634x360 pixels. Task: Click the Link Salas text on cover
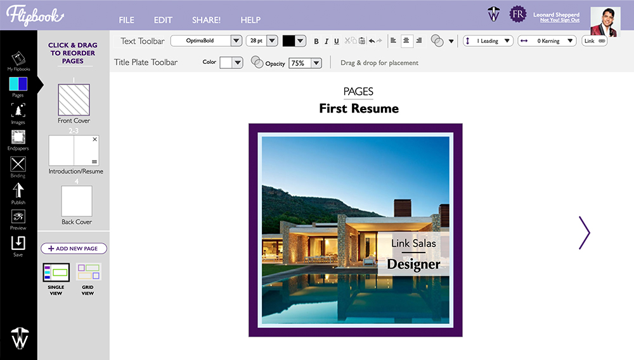coord(413,243)
